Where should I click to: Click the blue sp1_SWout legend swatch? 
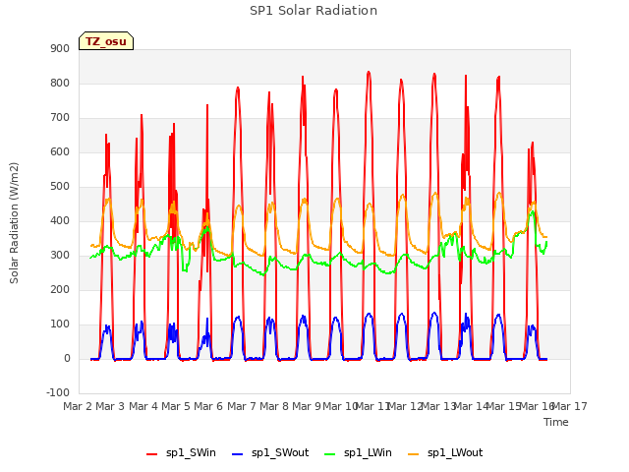point(238,454)
